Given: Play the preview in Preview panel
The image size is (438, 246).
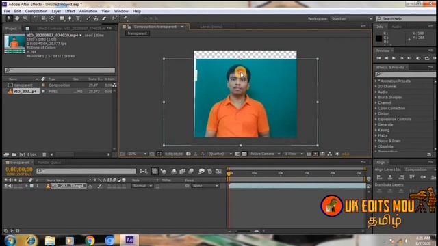Looking at the screenshot, I should point(394,58).
